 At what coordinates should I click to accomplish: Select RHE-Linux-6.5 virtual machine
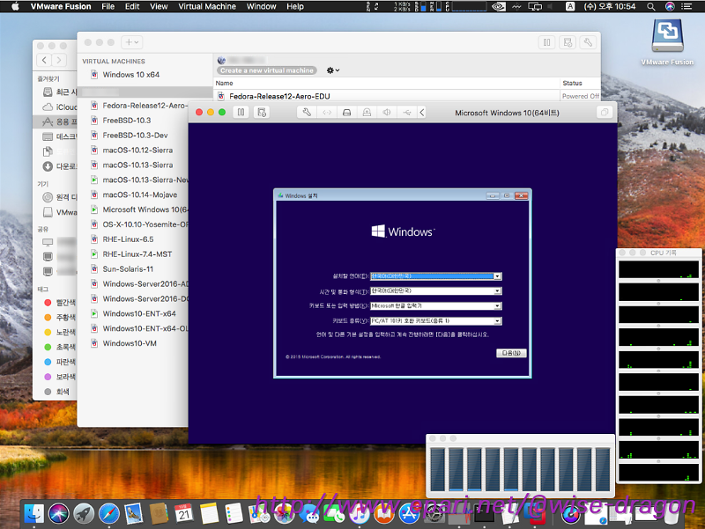128,239
